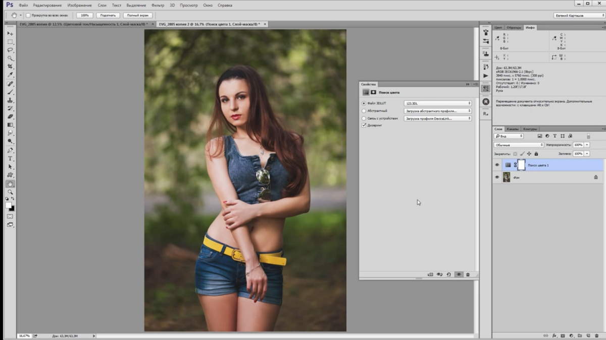The height and width of the screenshot is (340, 606).
Task: Click the Полный экран button
Action: click(x=138, y=16)
